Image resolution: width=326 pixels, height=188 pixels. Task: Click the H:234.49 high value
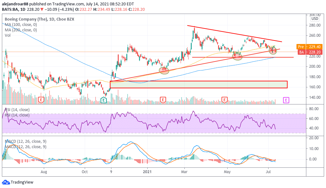coord(102,9)
